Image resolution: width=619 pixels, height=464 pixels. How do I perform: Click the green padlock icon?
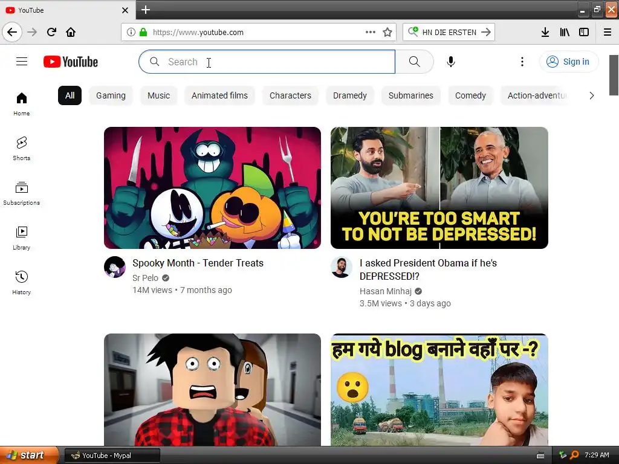tap(143, 32)
